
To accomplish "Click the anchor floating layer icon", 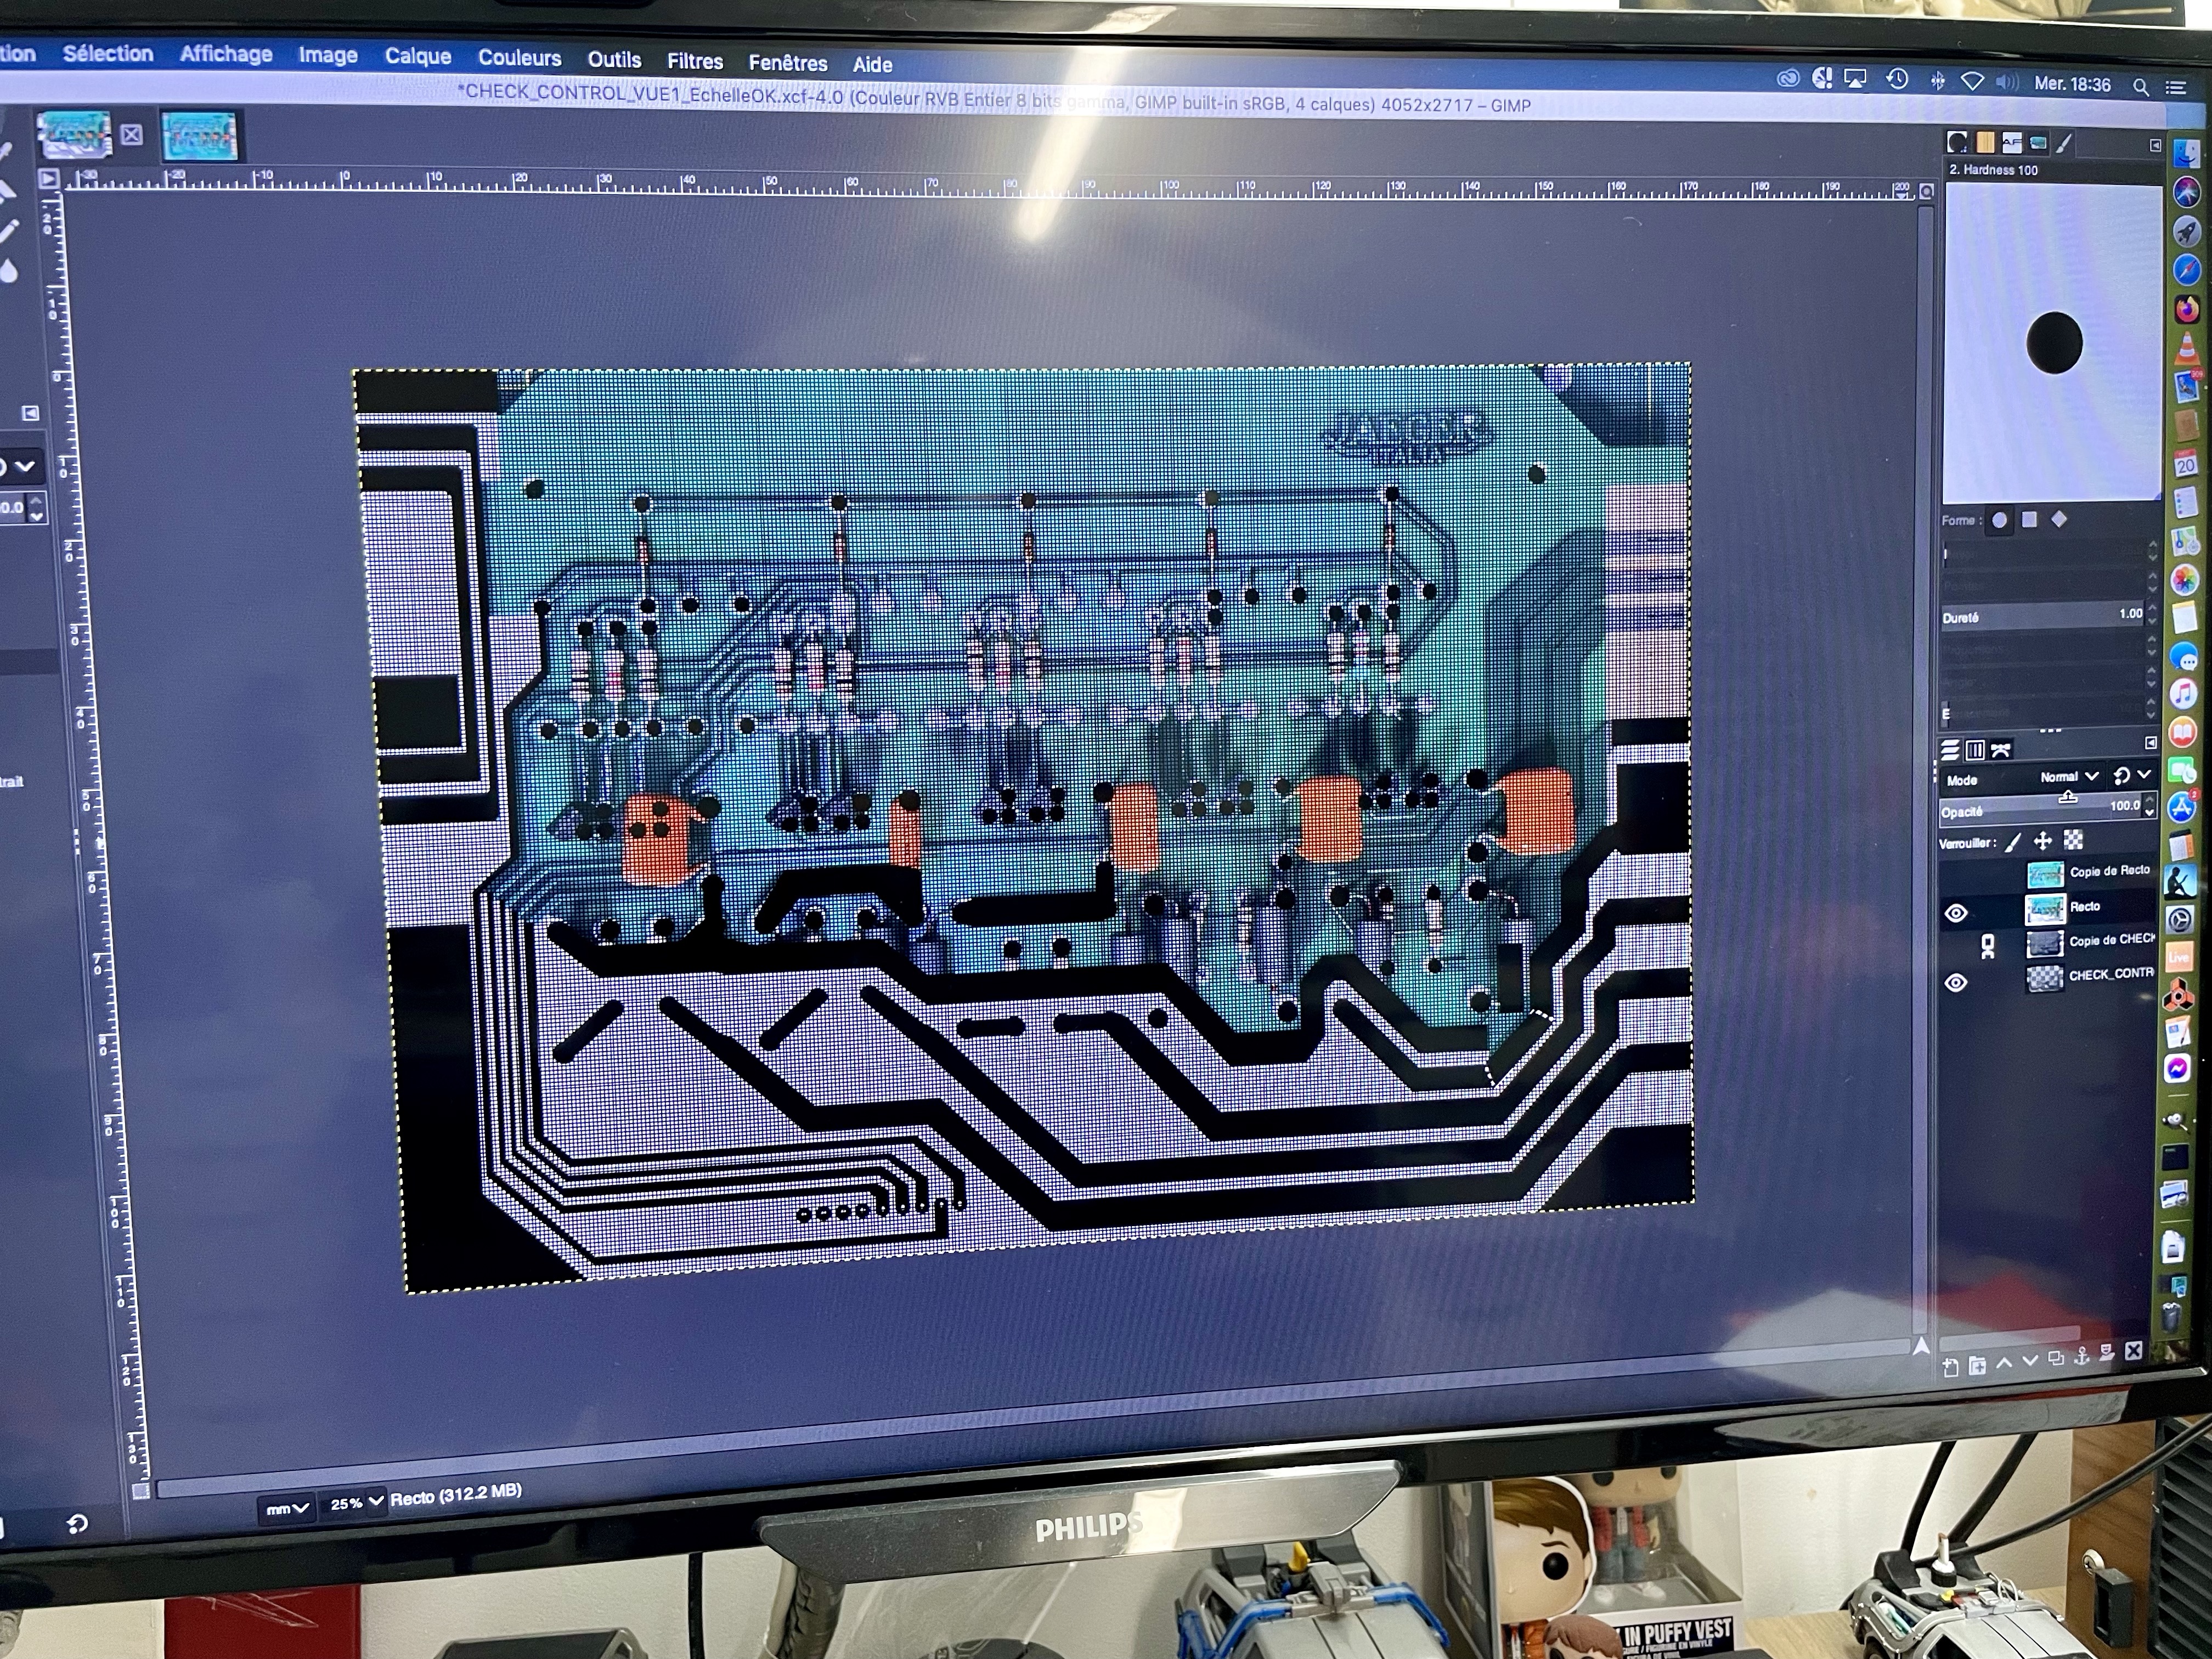I will pos(2082,1356).
